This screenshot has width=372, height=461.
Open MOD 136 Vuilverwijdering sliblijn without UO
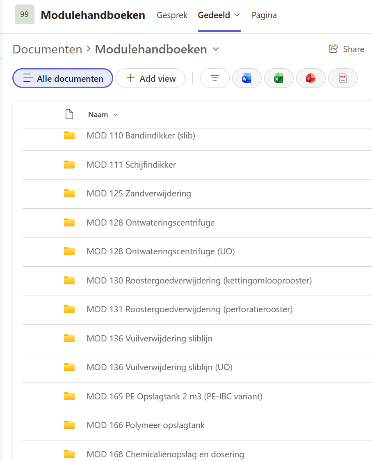pyautogui.click(x=149, y=339)
